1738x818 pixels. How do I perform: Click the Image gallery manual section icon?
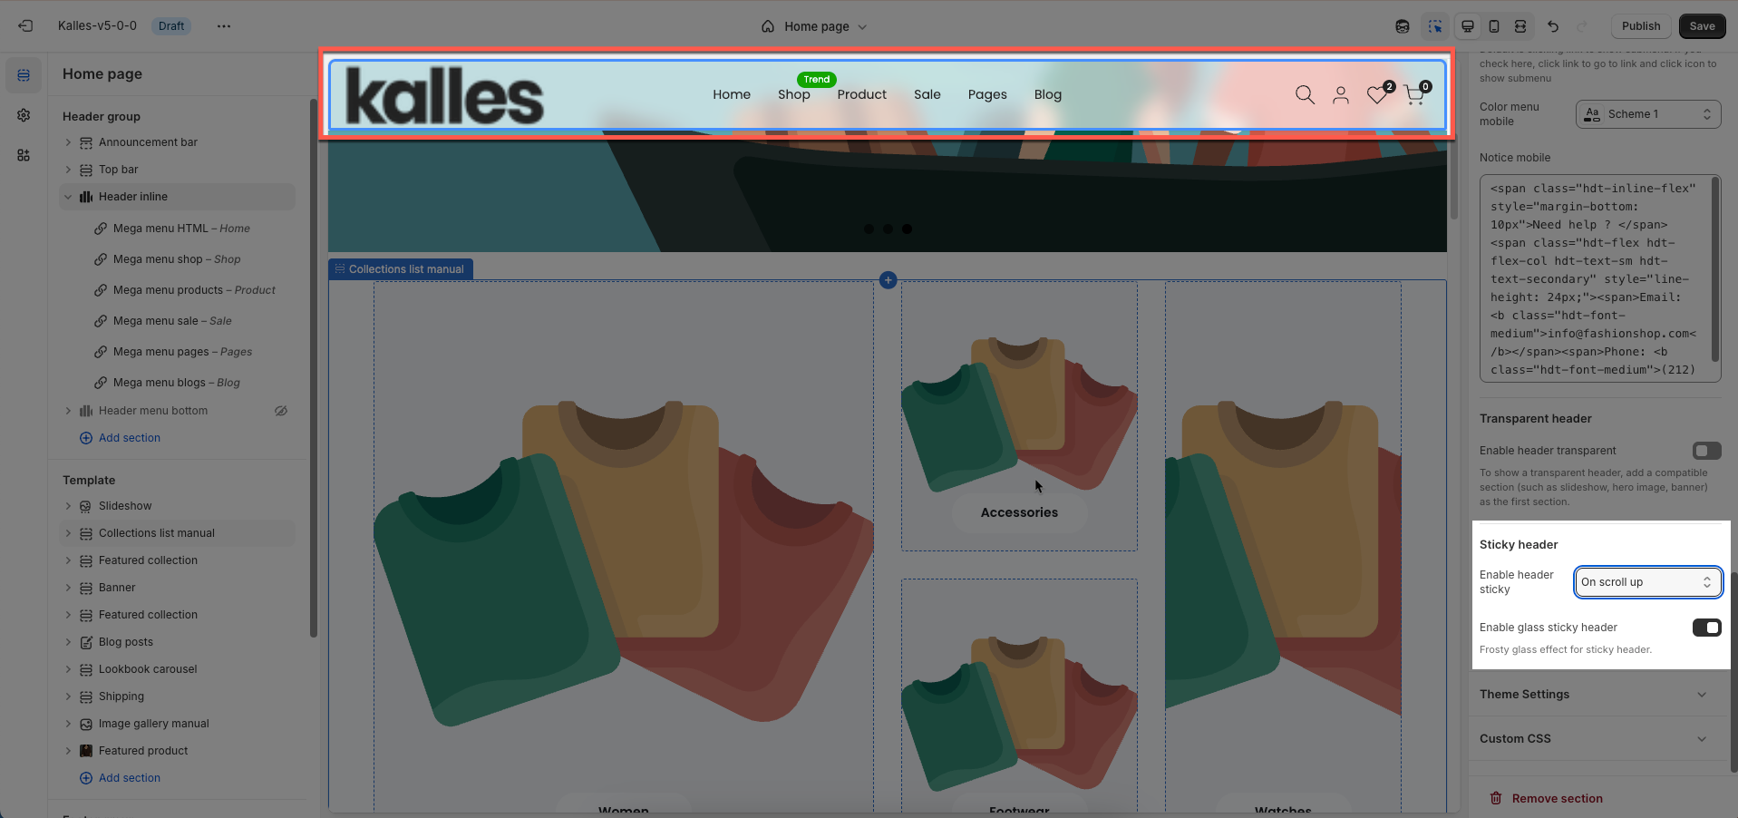[x=86, y=724]
